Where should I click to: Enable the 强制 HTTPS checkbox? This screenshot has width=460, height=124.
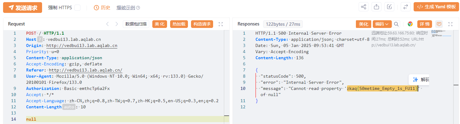point(77,8)
